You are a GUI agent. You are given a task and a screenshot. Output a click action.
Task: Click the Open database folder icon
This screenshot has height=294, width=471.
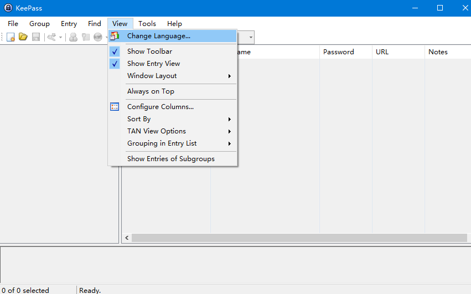23,37
